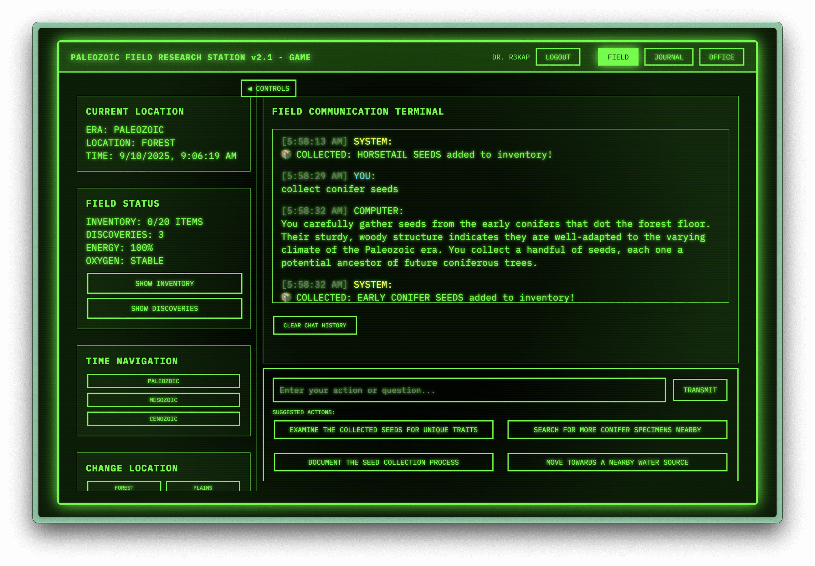Viewport: 815px width, 566px height.
Task: Switch to the Field tab
Action: pos(618,57)
